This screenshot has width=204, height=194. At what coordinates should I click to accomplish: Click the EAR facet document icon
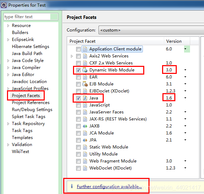coord(85,77)
